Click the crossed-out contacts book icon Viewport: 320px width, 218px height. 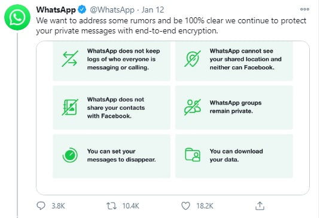pos(70,107)
